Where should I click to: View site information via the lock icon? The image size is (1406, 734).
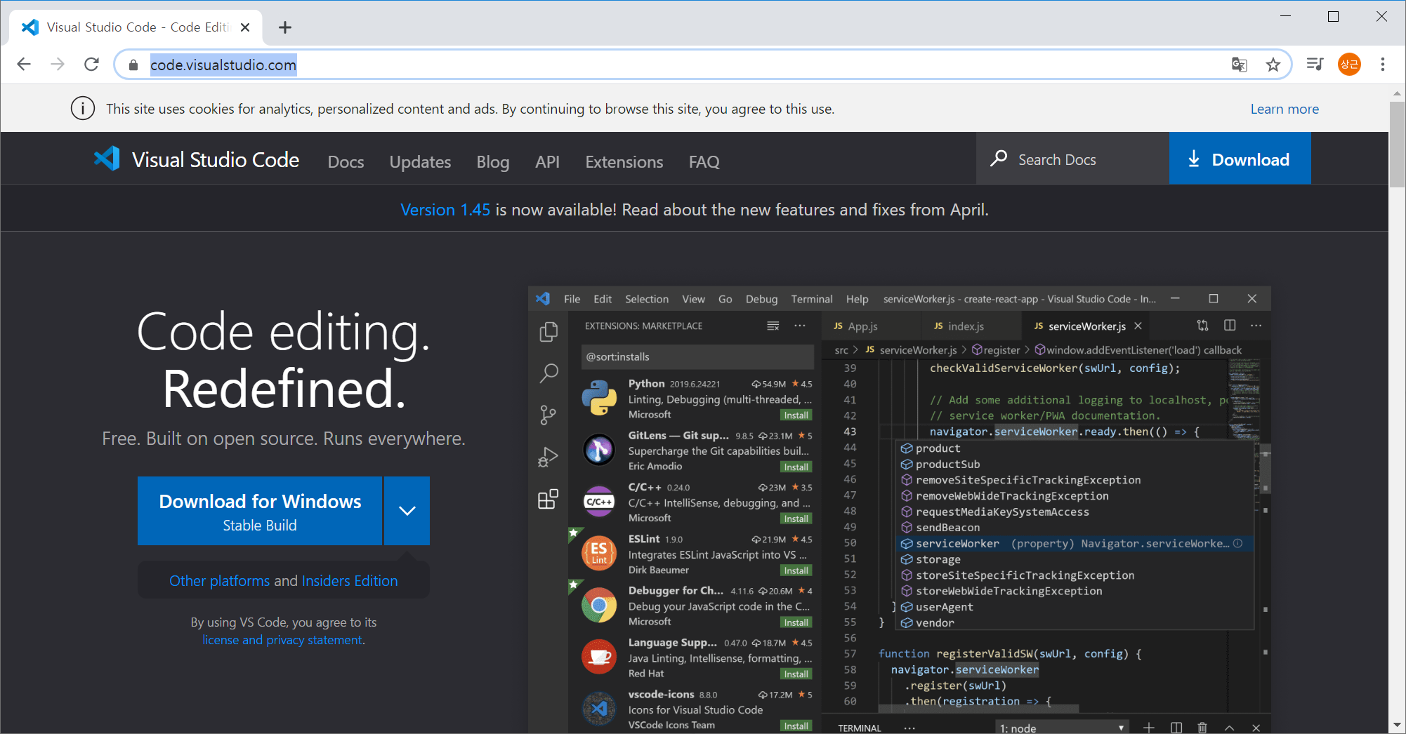tap(133, 65)
